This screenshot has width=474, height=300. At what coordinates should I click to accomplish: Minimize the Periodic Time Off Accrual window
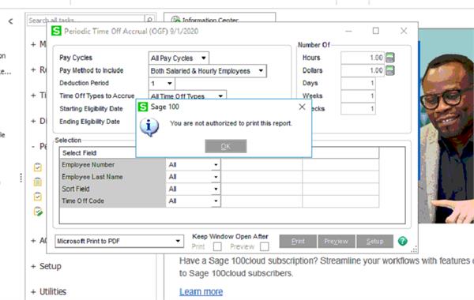[348, 31]
